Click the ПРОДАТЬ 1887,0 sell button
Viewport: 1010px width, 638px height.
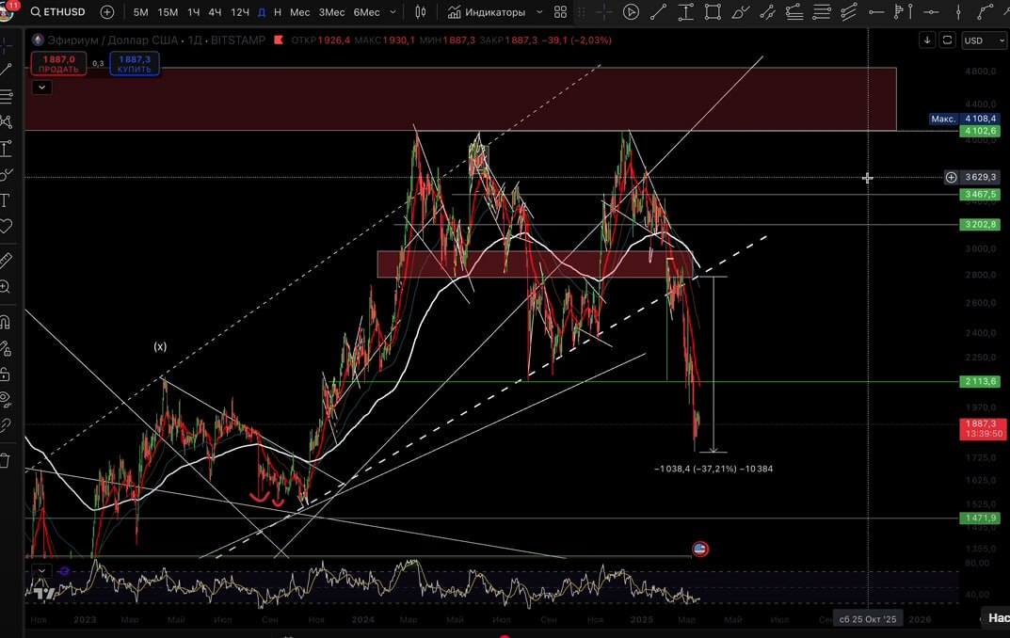coord(58,64)
